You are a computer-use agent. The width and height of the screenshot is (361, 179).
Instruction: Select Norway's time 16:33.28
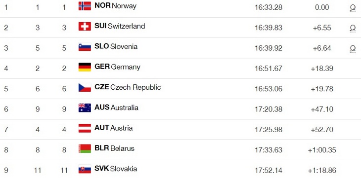click(x=269, y=7)
